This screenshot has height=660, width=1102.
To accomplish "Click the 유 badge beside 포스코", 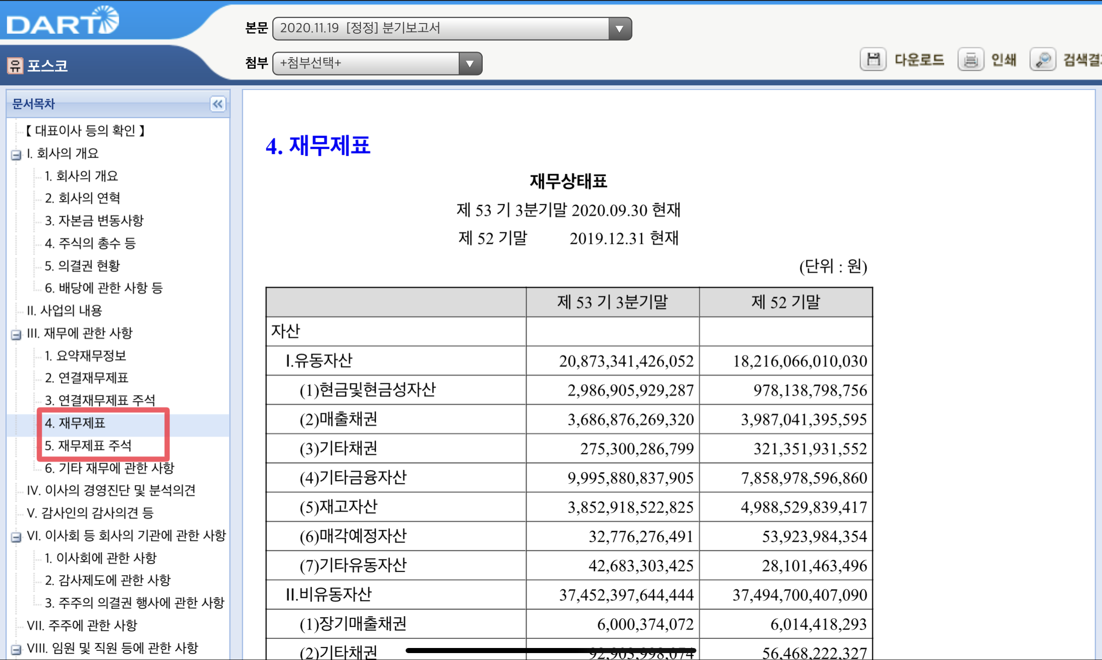I will (15, 66).
